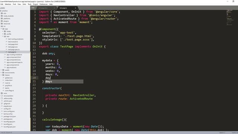Open ionic.config.json file
The height and width of the screenshot is (134, 238).
pyautogui.click(x=9, y=111)
